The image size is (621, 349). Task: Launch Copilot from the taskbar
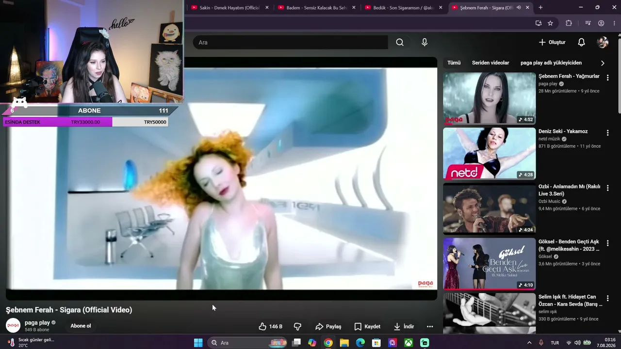pos(312,343)
